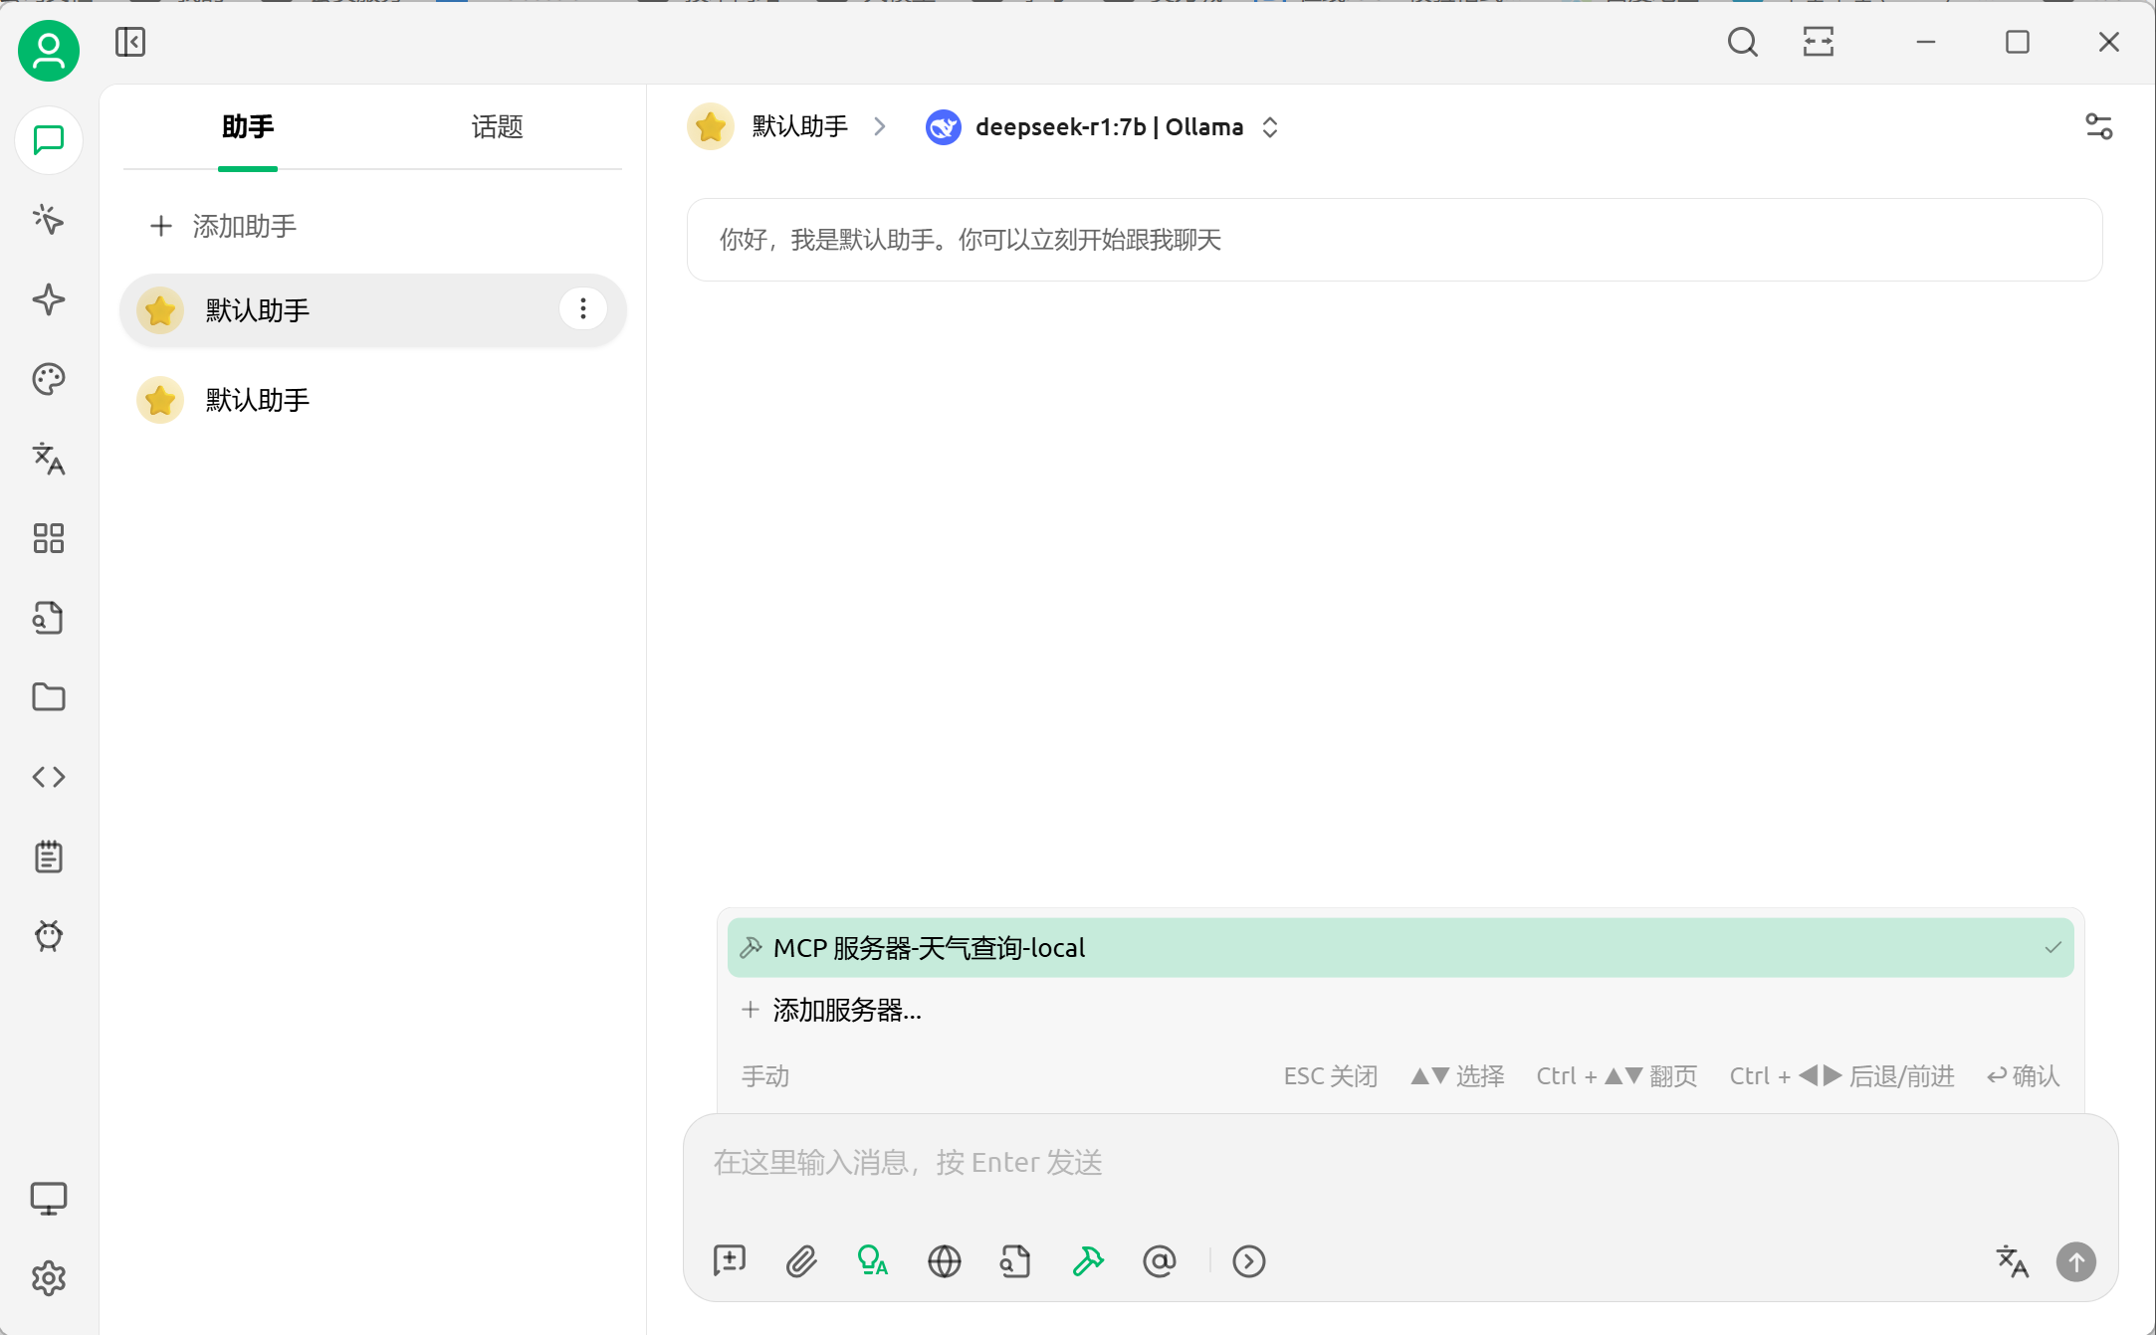
Task: Toggle the thinking mode lightbulb icon
Action: pos(872,1261)
